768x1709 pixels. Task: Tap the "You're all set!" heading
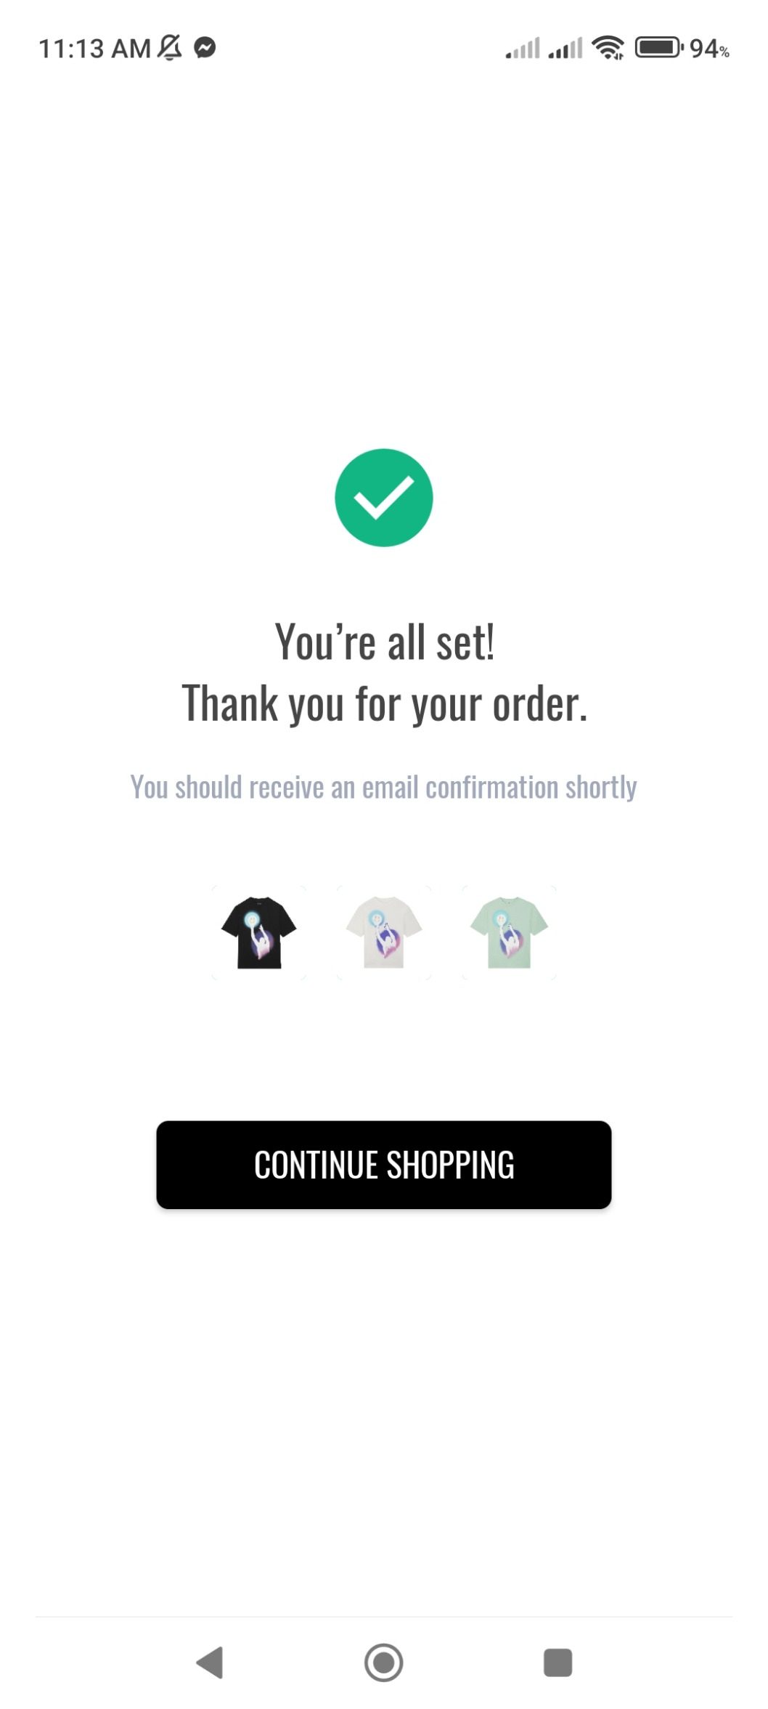click(384, 642)
